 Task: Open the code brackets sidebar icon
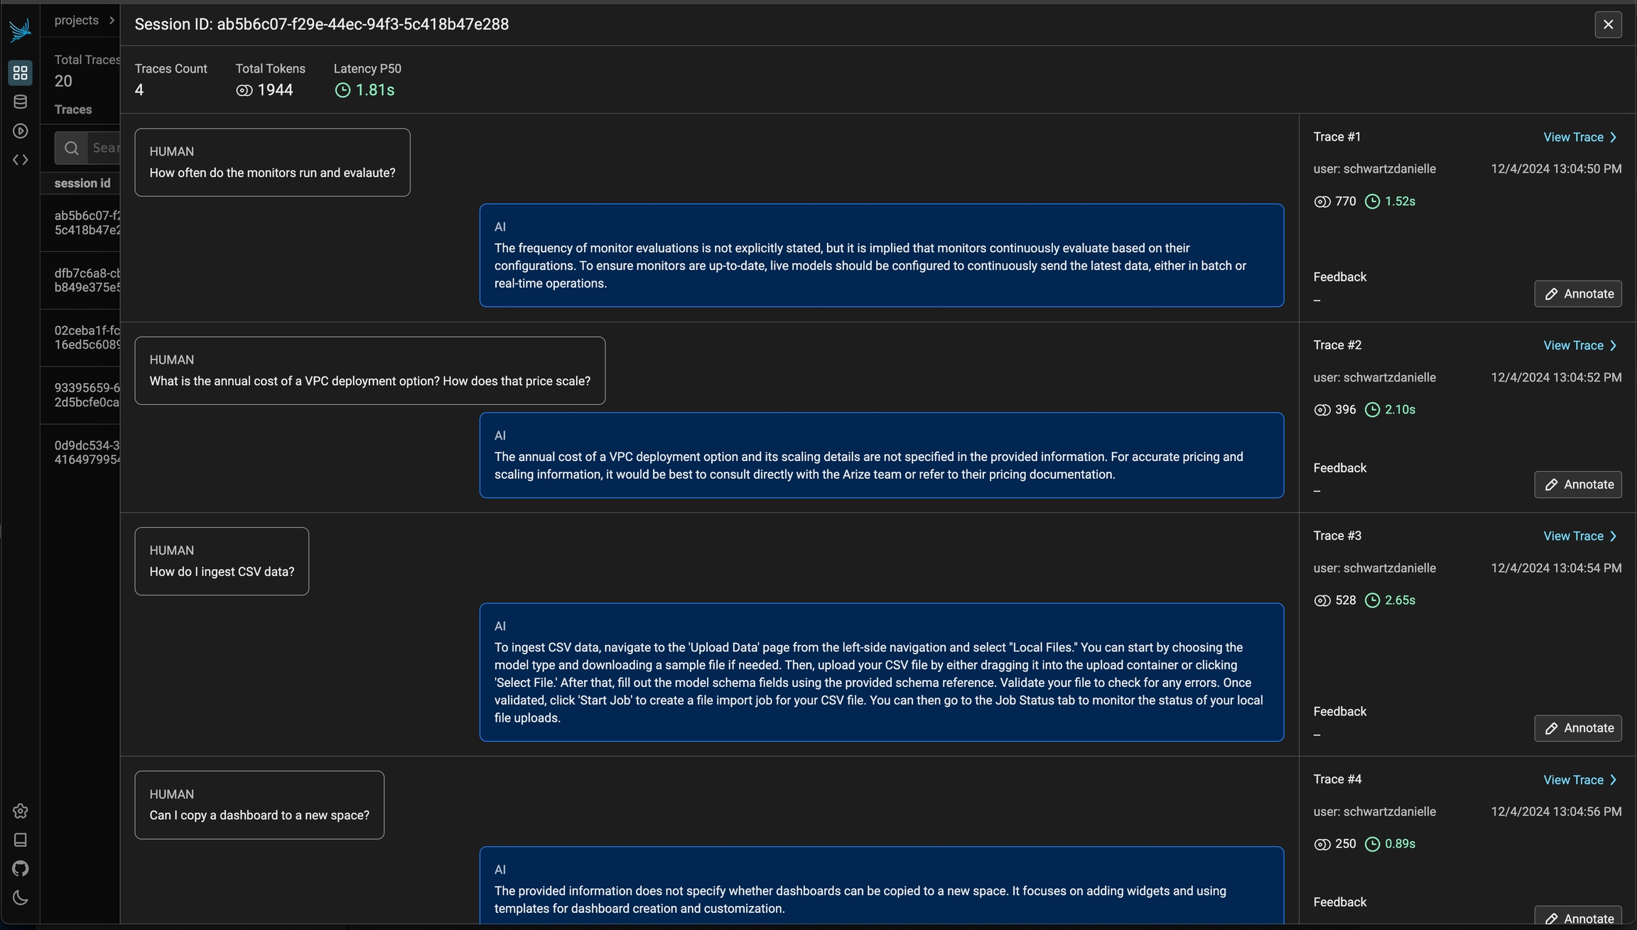click(20, 160)
